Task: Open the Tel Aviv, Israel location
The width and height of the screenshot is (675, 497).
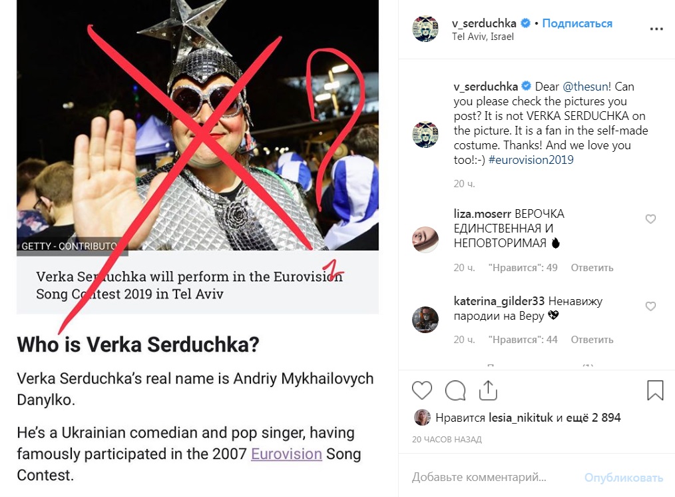Action: [x=483, y=37]
